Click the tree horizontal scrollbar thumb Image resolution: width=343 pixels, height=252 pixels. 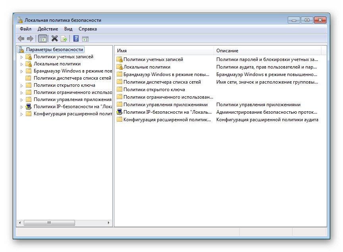[x=49, y=223]
